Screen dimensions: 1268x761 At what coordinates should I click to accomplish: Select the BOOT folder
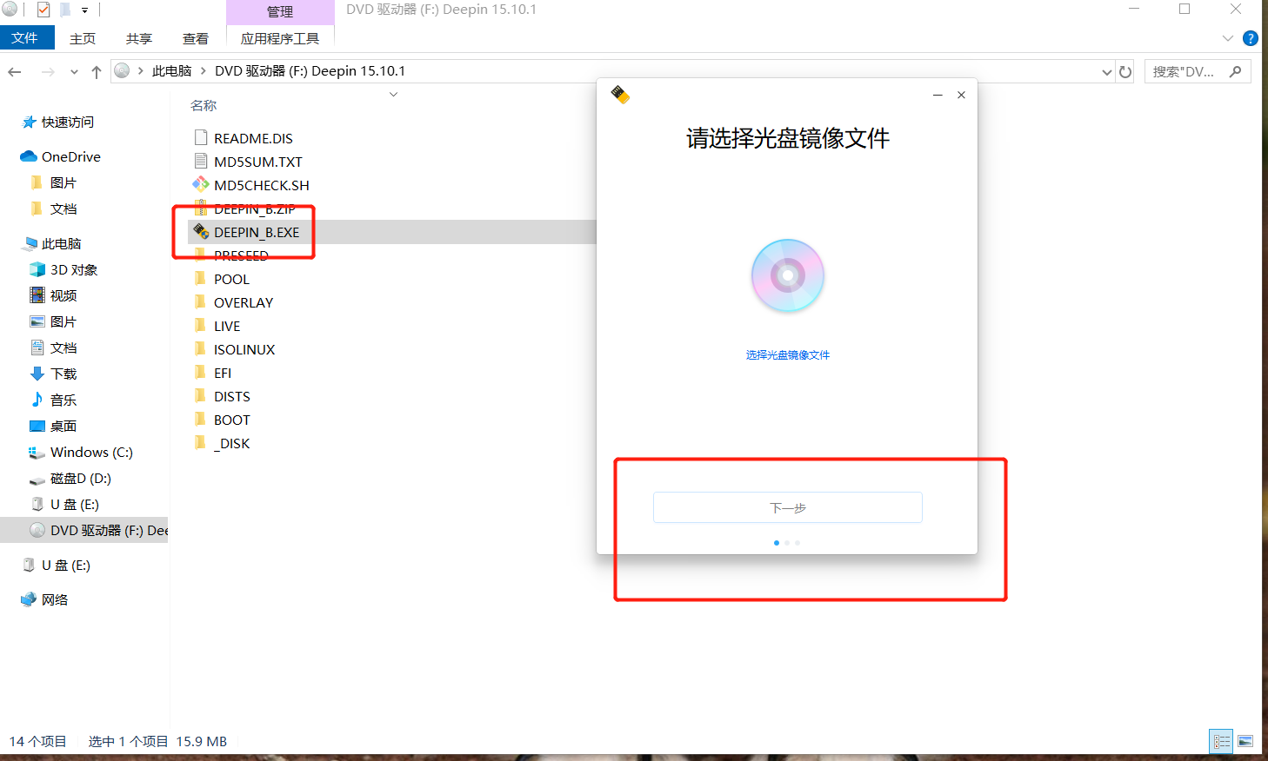click(x=232, y=420)
